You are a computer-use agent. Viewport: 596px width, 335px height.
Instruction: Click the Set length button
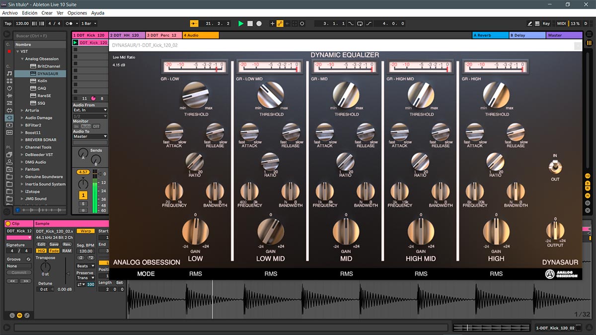pos(119,282)
